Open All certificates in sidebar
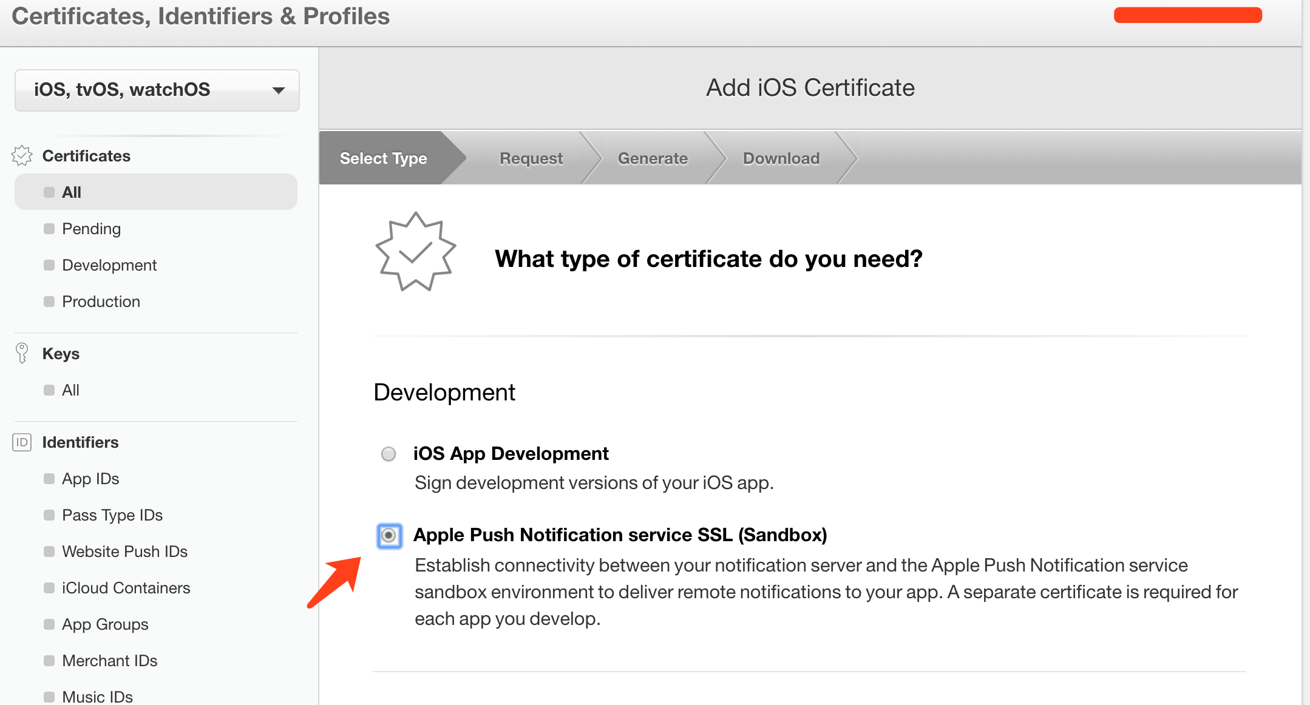 pos(72,192)
